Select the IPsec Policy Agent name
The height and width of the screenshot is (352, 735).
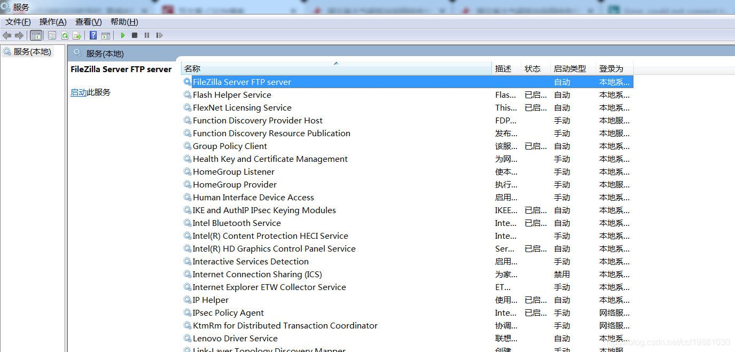(x=228, y=312)
